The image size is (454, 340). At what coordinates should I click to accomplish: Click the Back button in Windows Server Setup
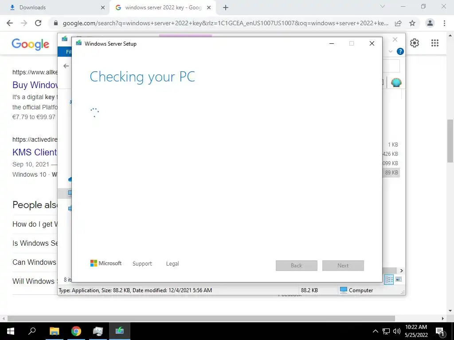(x=296, y=266)
